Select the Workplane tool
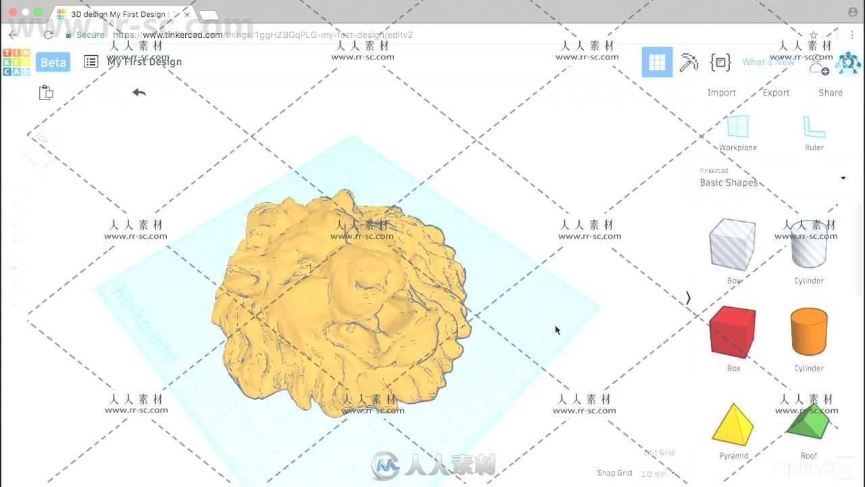Screen dimensions: 865x487 pyautogui.click(x=737, y=133)
